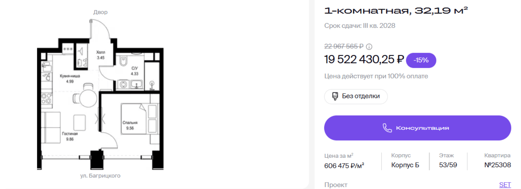The height and width of the screenshot is (189, 521).
Task: Click the stove burners symbol in kitchen
Action: 47,98
